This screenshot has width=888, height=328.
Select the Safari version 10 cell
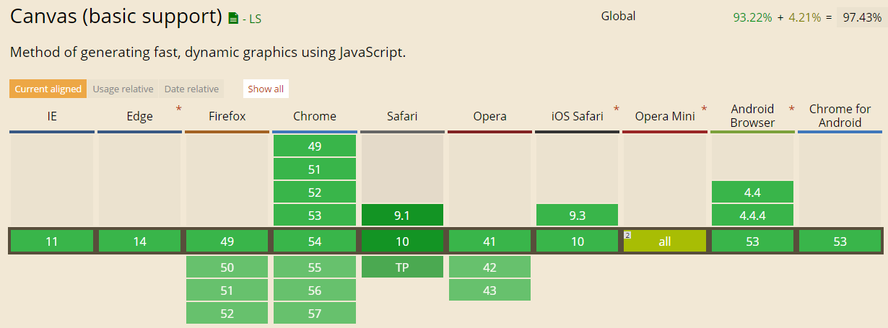pyautogui.click(x=402, y=241)
